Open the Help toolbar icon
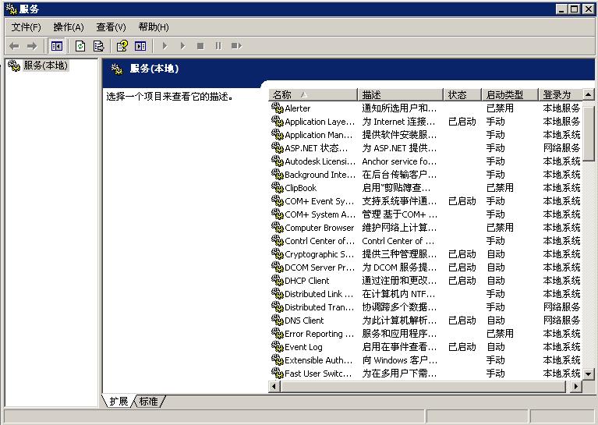 [x=122, y=46]
